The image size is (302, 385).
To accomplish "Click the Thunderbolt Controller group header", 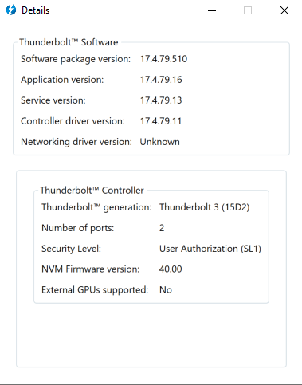I will (92, 191).
